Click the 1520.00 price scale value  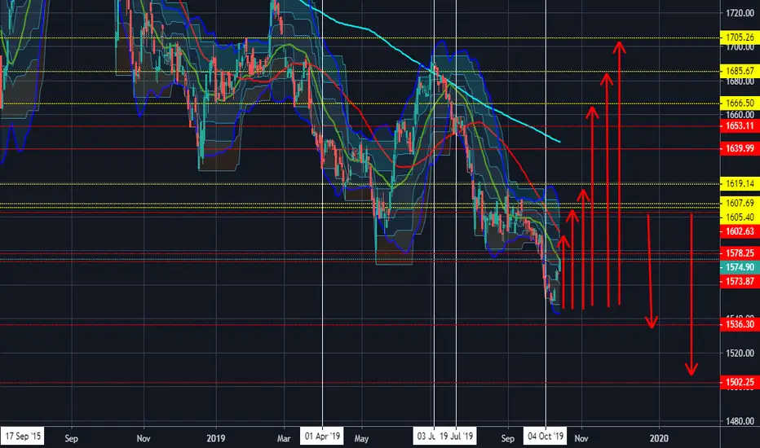pos(740,353)
